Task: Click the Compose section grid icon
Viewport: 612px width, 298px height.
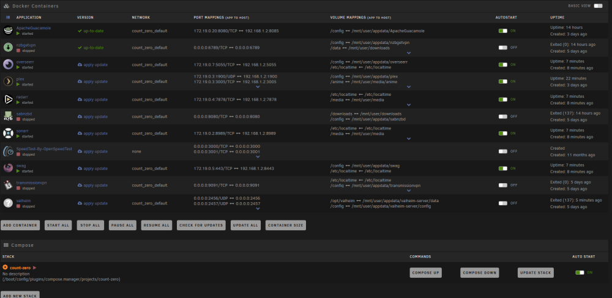Action: click(x=6, y=245)
